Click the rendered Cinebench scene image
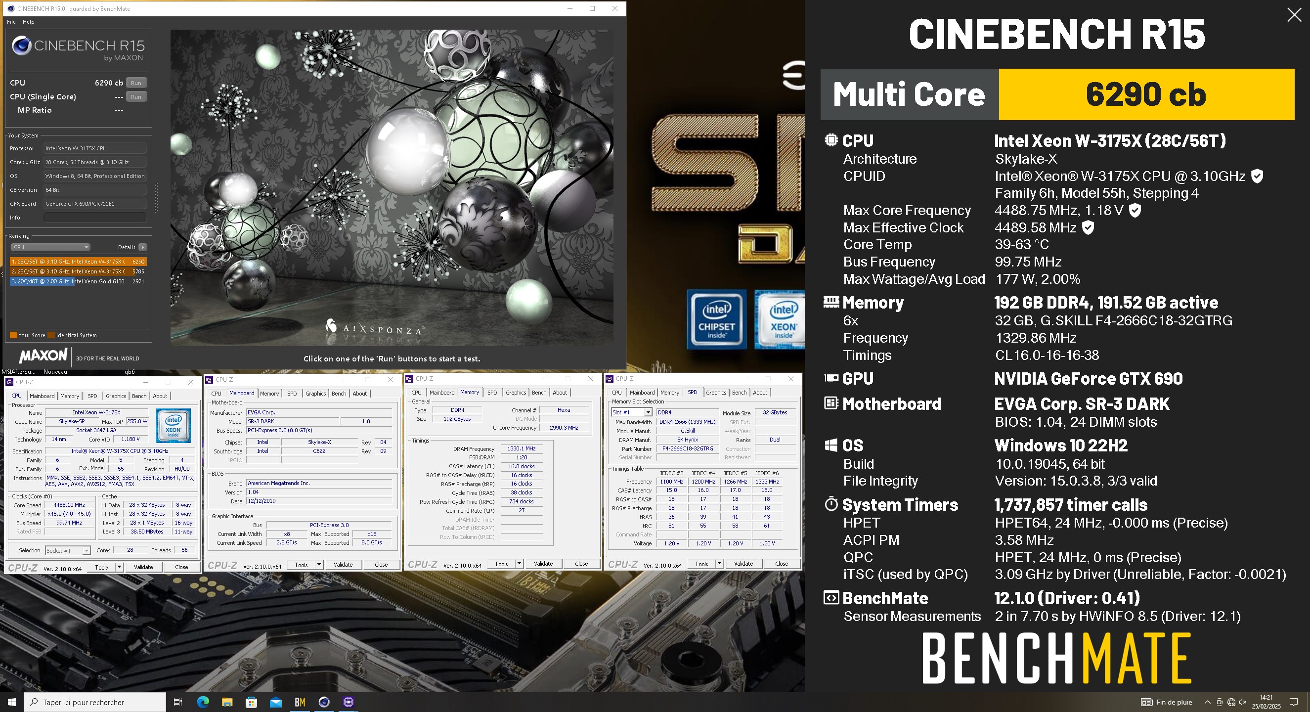This screenshot has height=712, width=1310. (392, 187)
